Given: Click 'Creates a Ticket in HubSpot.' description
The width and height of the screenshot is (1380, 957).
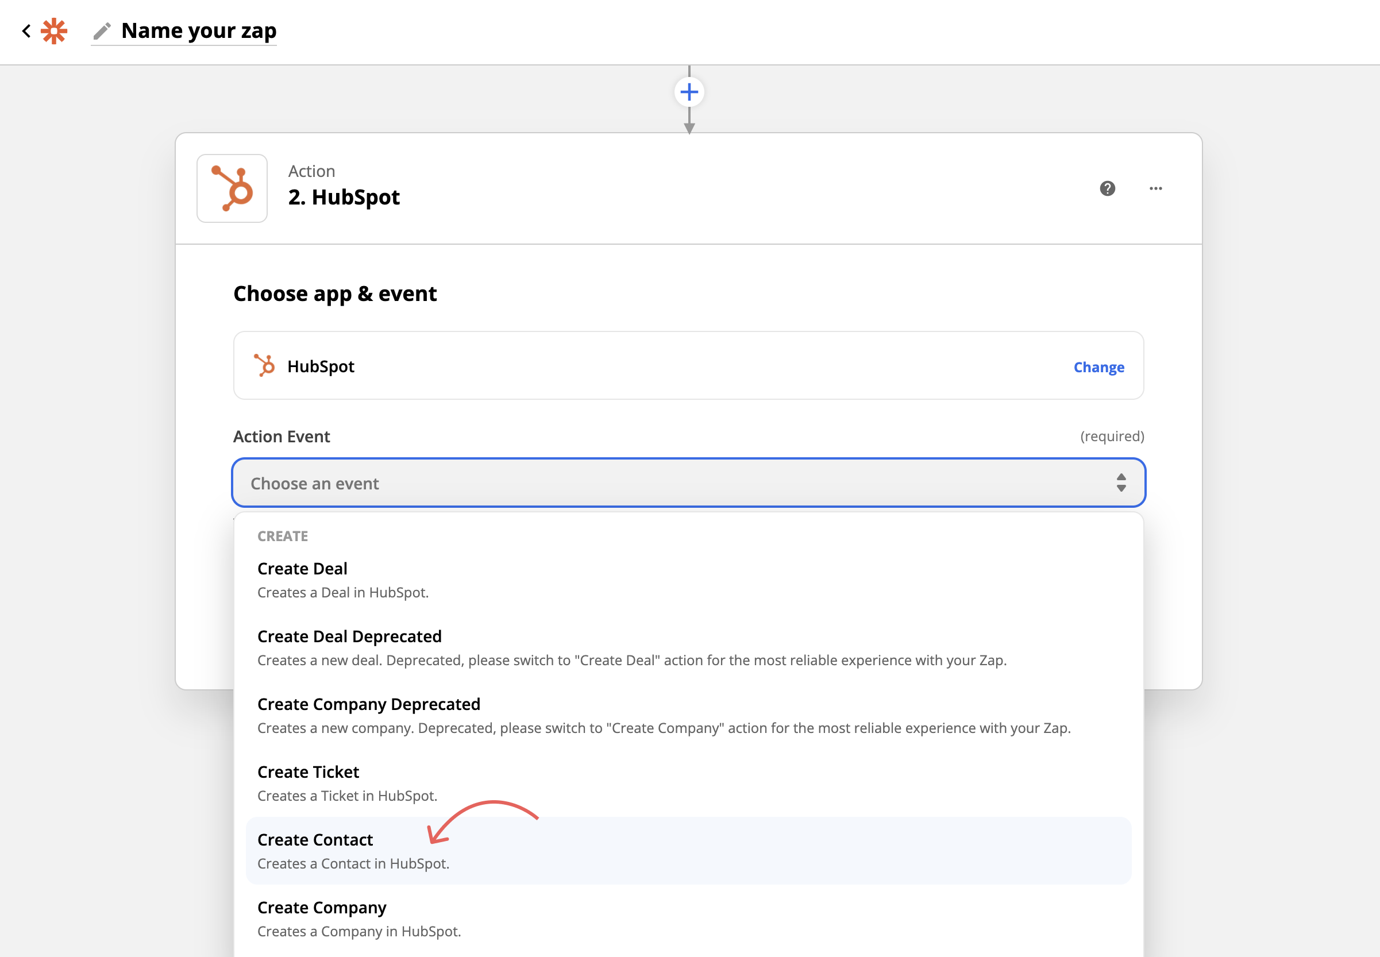Looking at the screenshot, I should click(x=347, y=796).
